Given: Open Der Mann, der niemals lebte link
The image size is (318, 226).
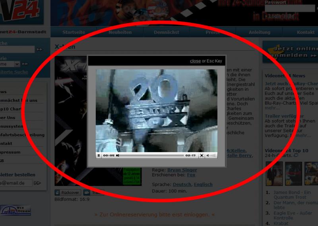Looking at the screenshot, I should [296, 205].
